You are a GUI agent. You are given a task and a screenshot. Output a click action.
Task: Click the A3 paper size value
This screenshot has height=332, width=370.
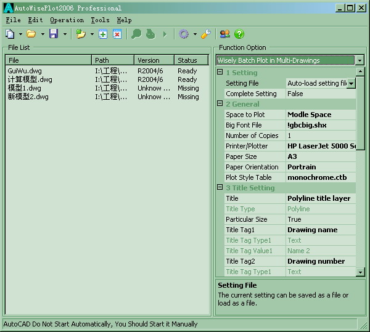click(321, 156)
